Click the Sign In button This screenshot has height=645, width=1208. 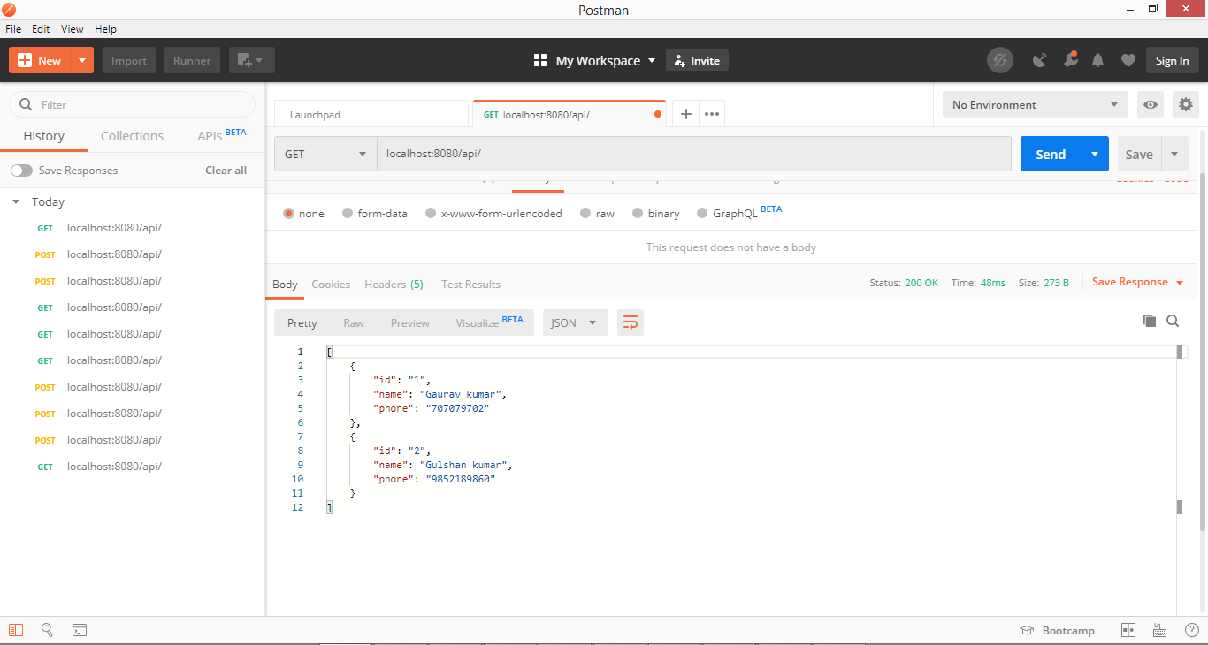[1172, 60]
